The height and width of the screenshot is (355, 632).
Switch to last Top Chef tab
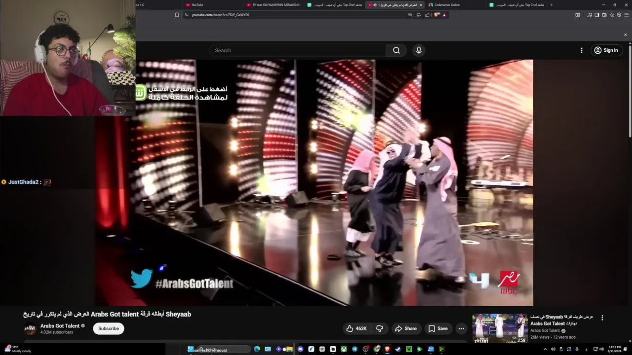[516, 5]
